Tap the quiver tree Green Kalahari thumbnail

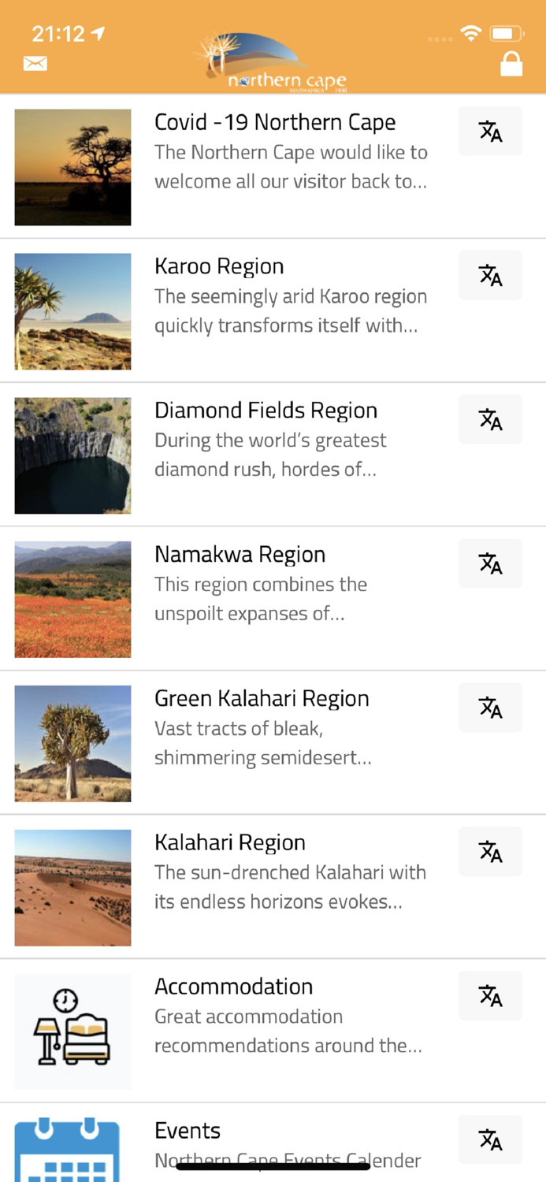[72, 743]
